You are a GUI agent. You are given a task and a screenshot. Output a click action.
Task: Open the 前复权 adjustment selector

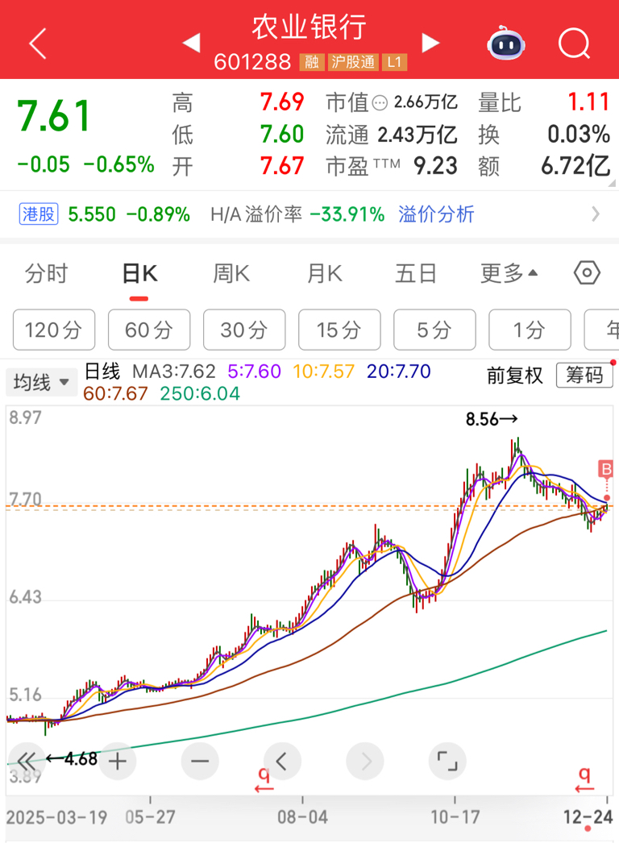pyautogui.click(x=515, y=375)
